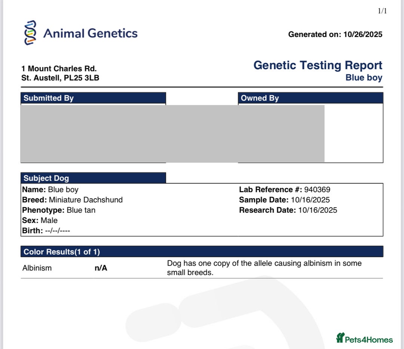Click the Breed field Miniature Dachshund
404x349 pixels.
click(86, 200)
